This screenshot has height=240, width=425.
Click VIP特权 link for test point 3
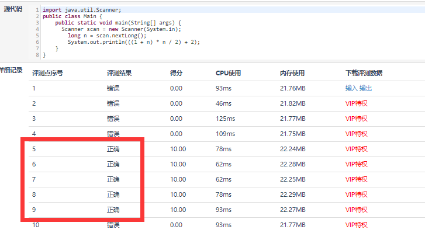coord(357,119)
